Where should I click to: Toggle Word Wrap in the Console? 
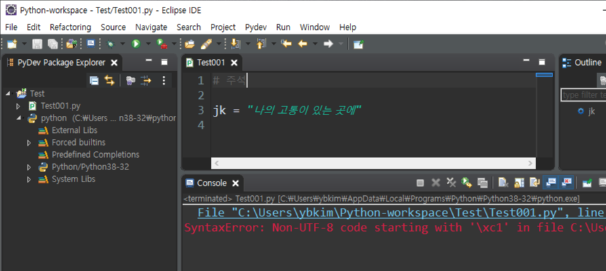click(x=535, y=182)
